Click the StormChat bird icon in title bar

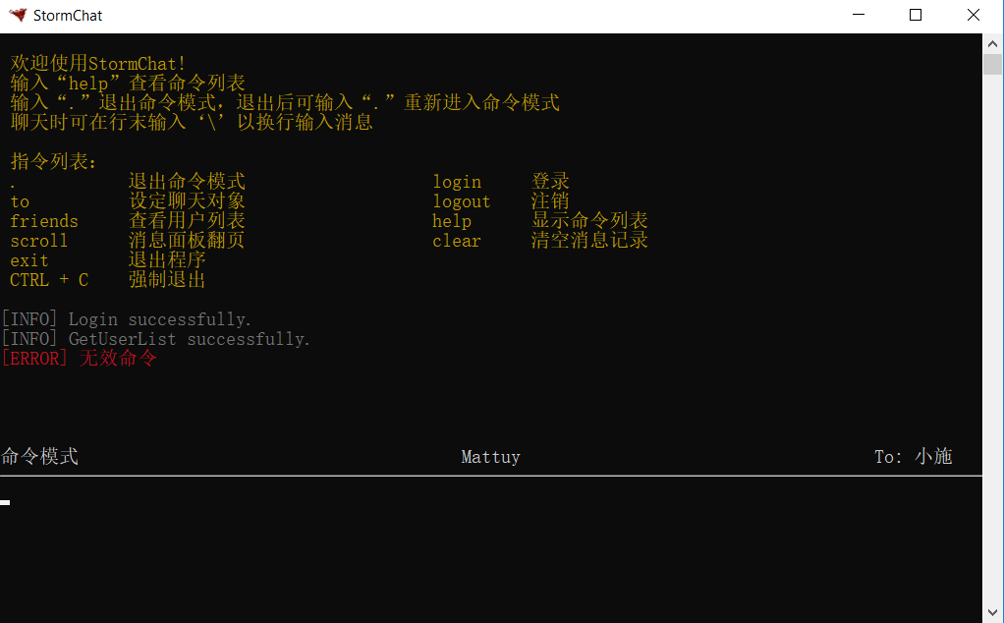(18, 15)
